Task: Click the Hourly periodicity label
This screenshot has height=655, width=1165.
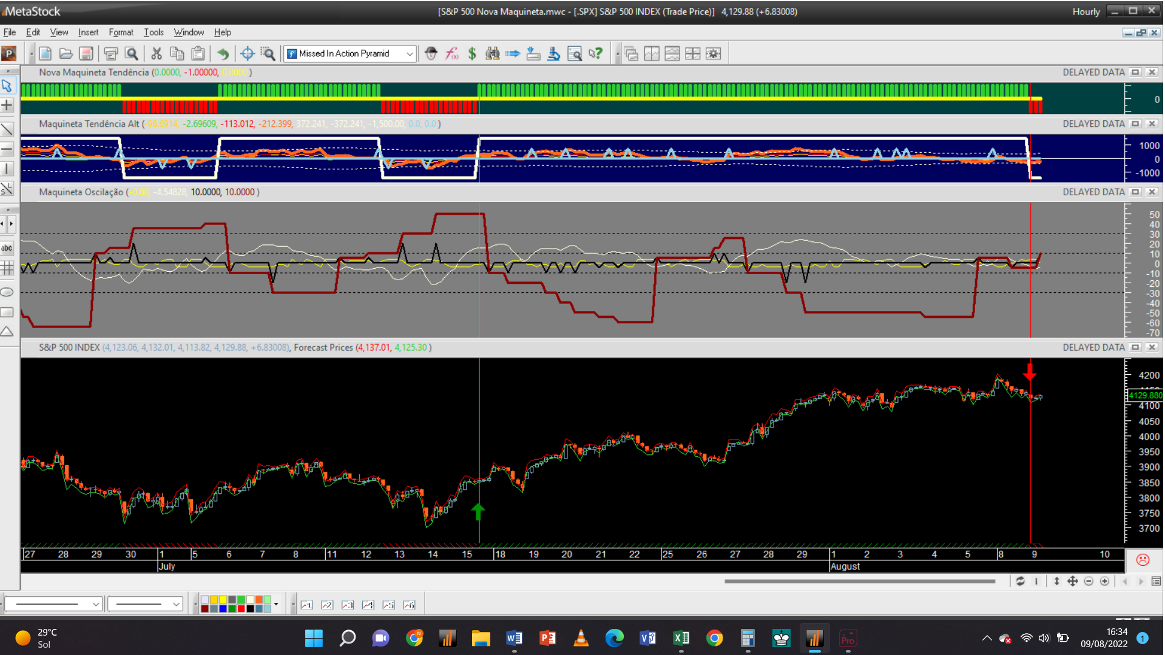Action: (1086, 12)
